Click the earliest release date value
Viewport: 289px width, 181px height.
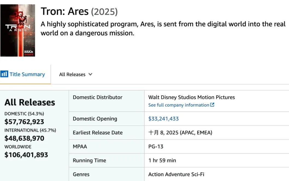180,133
